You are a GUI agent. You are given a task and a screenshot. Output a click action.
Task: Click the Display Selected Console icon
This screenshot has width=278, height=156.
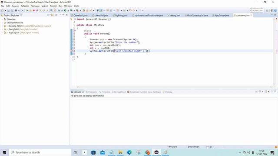pyautogui.click(x=260, y=91)
